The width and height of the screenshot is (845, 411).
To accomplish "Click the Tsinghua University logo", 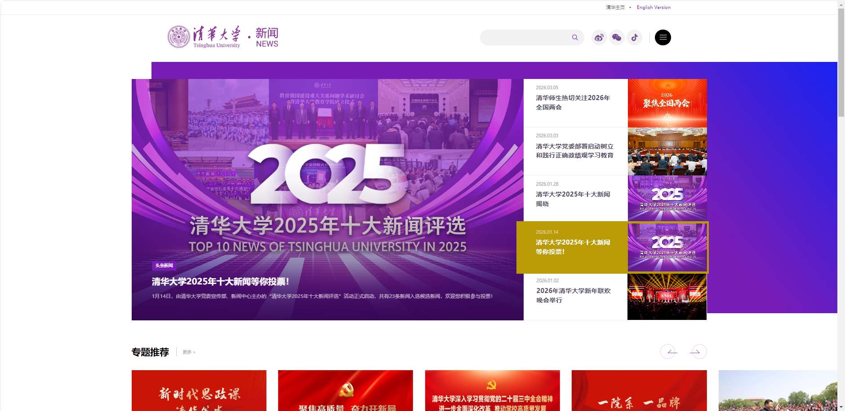I will 205,37.
